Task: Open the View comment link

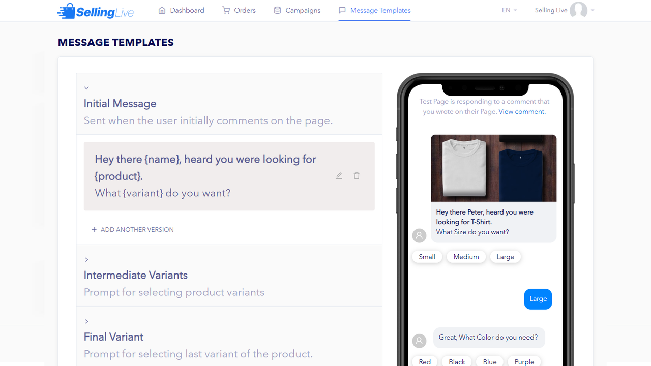Action: point(521,111)
